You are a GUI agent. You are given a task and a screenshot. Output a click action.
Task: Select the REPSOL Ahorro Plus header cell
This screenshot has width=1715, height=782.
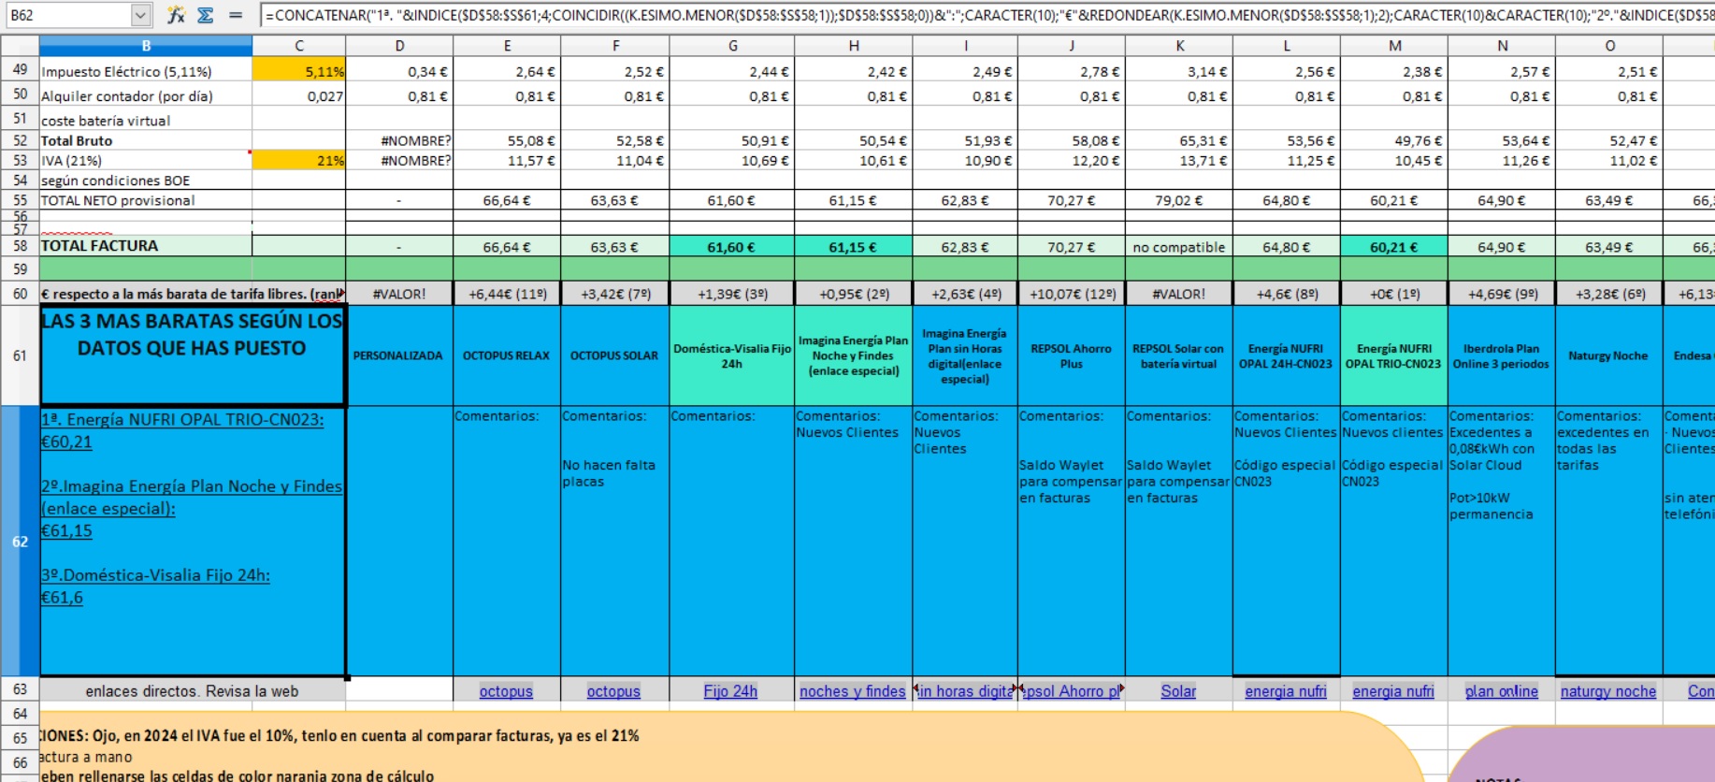pos(1072,355)
